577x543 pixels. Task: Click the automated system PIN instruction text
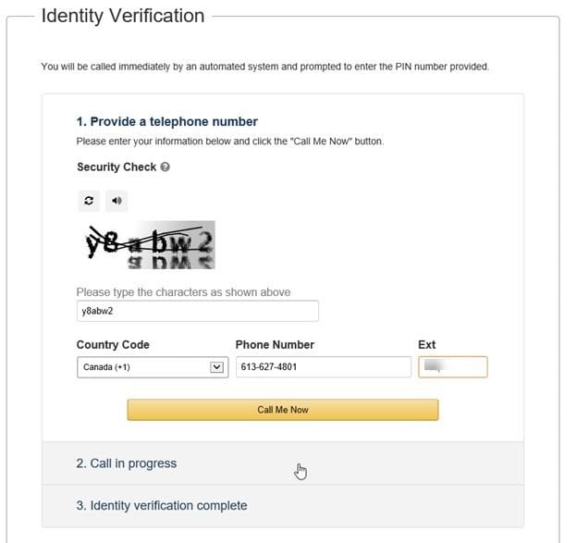265,67
